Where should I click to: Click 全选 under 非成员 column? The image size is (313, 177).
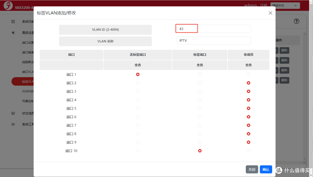249,65
